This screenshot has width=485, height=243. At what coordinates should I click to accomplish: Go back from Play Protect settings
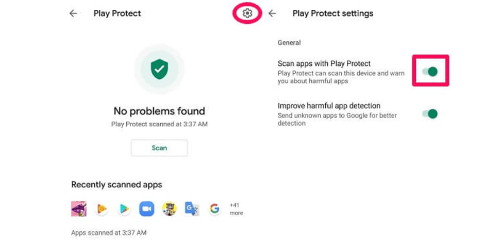tap(272, 13)
